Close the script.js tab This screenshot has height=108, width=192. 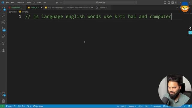pyautogui.click(x=41, y=7)
